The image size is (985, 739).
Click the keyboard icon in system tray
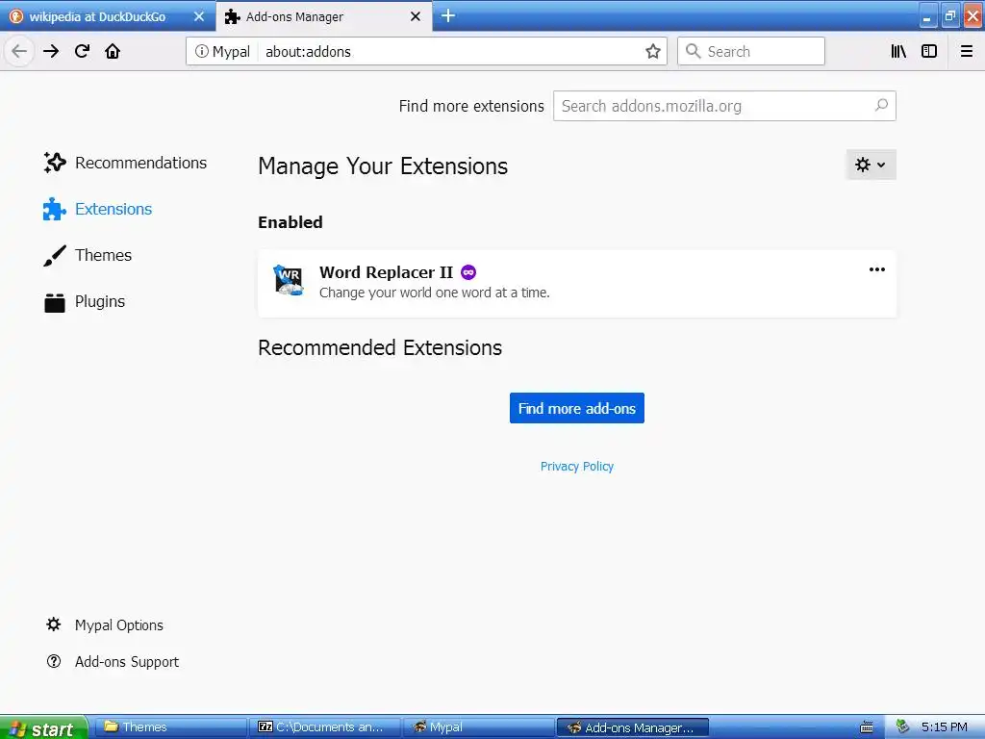pyautogui.click(x=867, y=727)
